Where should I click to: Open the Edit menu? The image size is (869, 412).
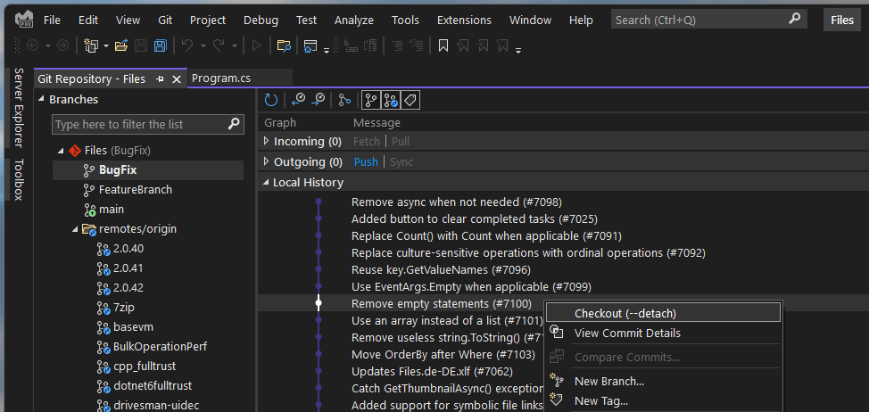88,20
